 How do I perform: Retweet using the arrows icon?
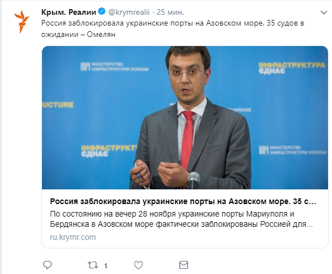[x=93, y=265]
